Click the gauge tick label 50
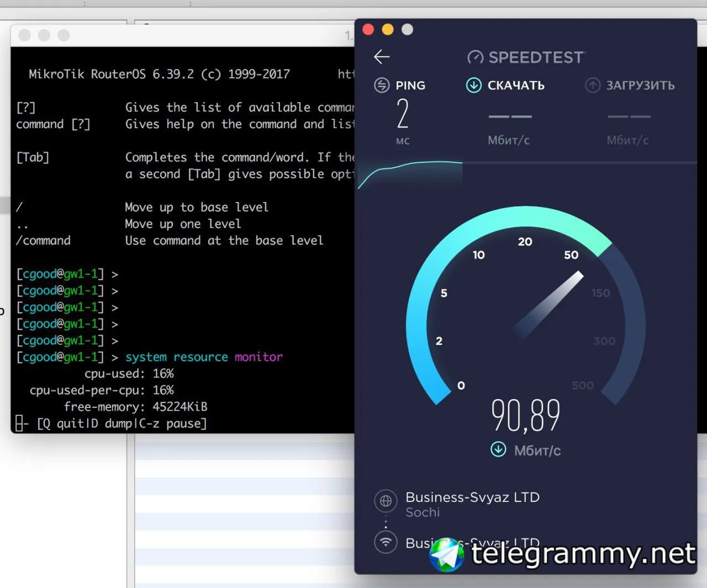 point(571,255)
